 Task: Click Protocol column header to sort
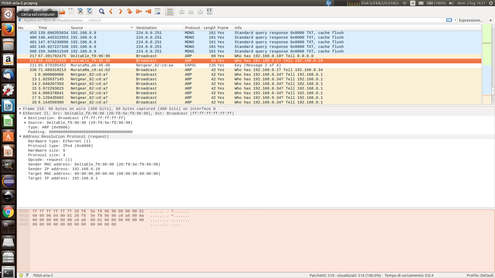(x=192, y=28)
